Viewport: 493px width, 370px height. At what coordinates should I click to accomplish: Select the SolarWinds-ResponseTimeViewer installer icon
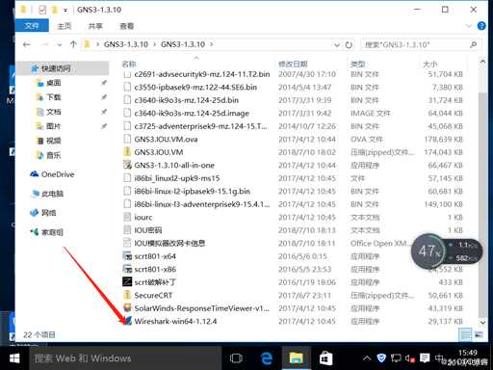coord(127,308)
